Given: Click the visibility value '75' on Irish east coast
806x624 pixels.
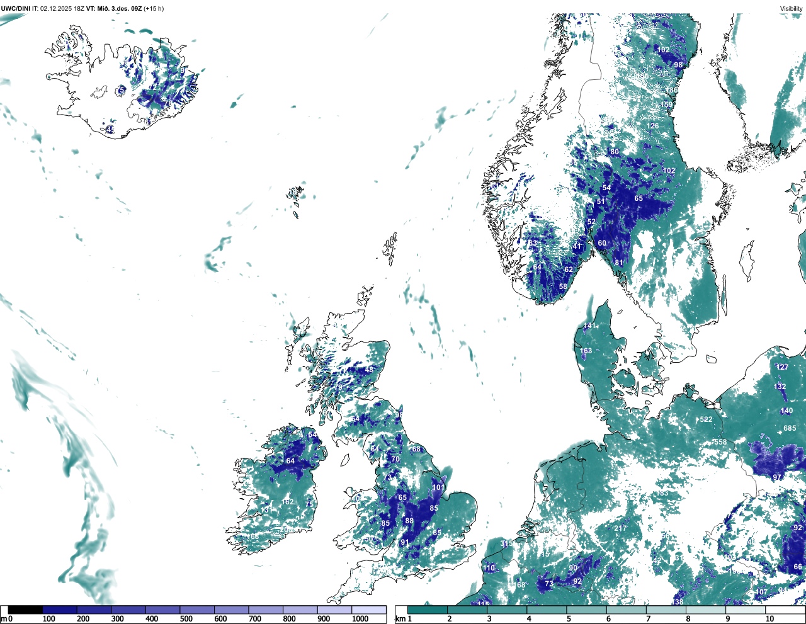Looking at the screenshot, I should coord(309,504).
